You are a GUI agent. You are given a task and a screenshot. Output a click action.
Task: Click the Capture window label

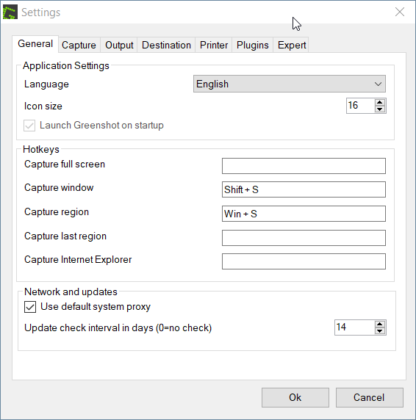59,187
